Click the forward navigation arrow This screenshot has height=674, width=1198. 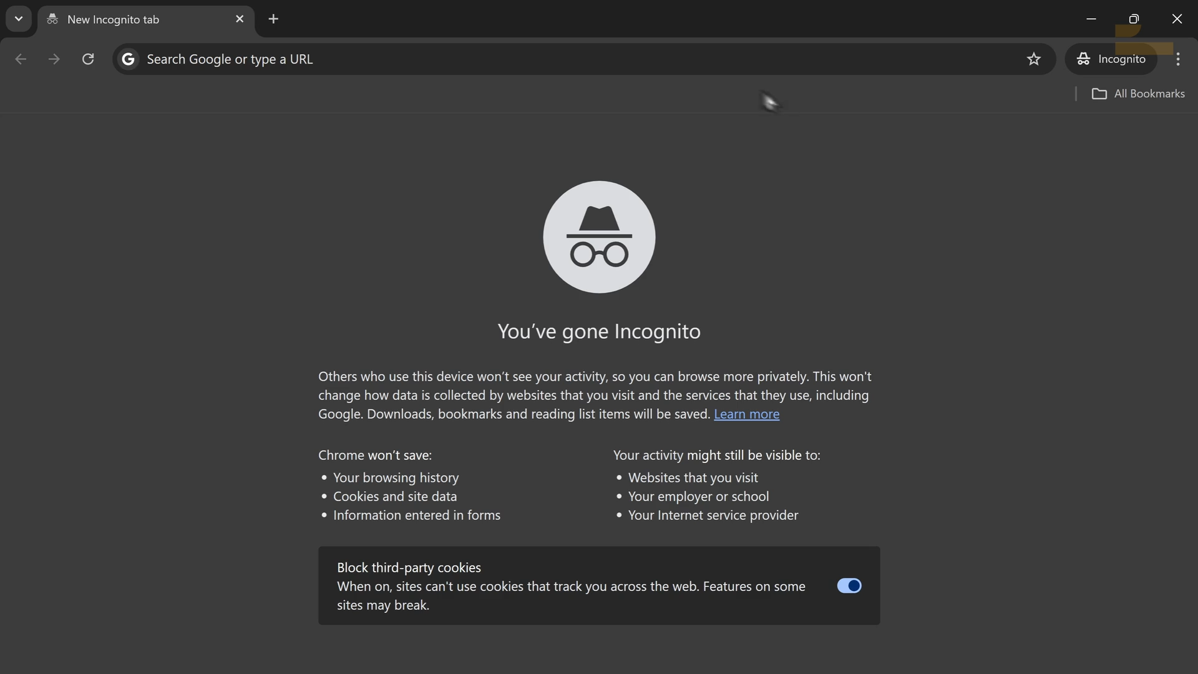[x=54, y=59]
